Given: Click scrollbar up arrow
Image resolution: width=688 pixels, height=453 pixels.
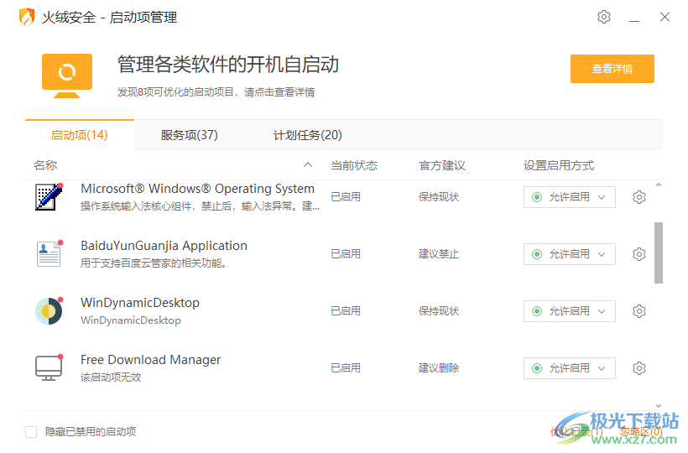Looking at the screenshot, I should click(x=658, y=185).
